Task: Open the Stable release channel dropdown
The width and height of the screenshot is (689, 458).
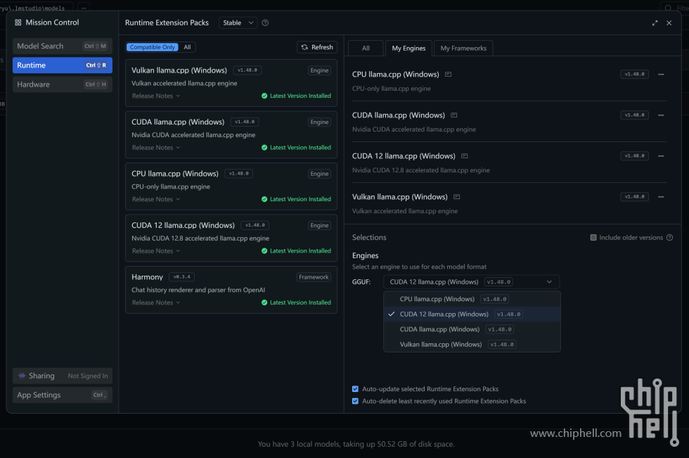Action: 238,23
